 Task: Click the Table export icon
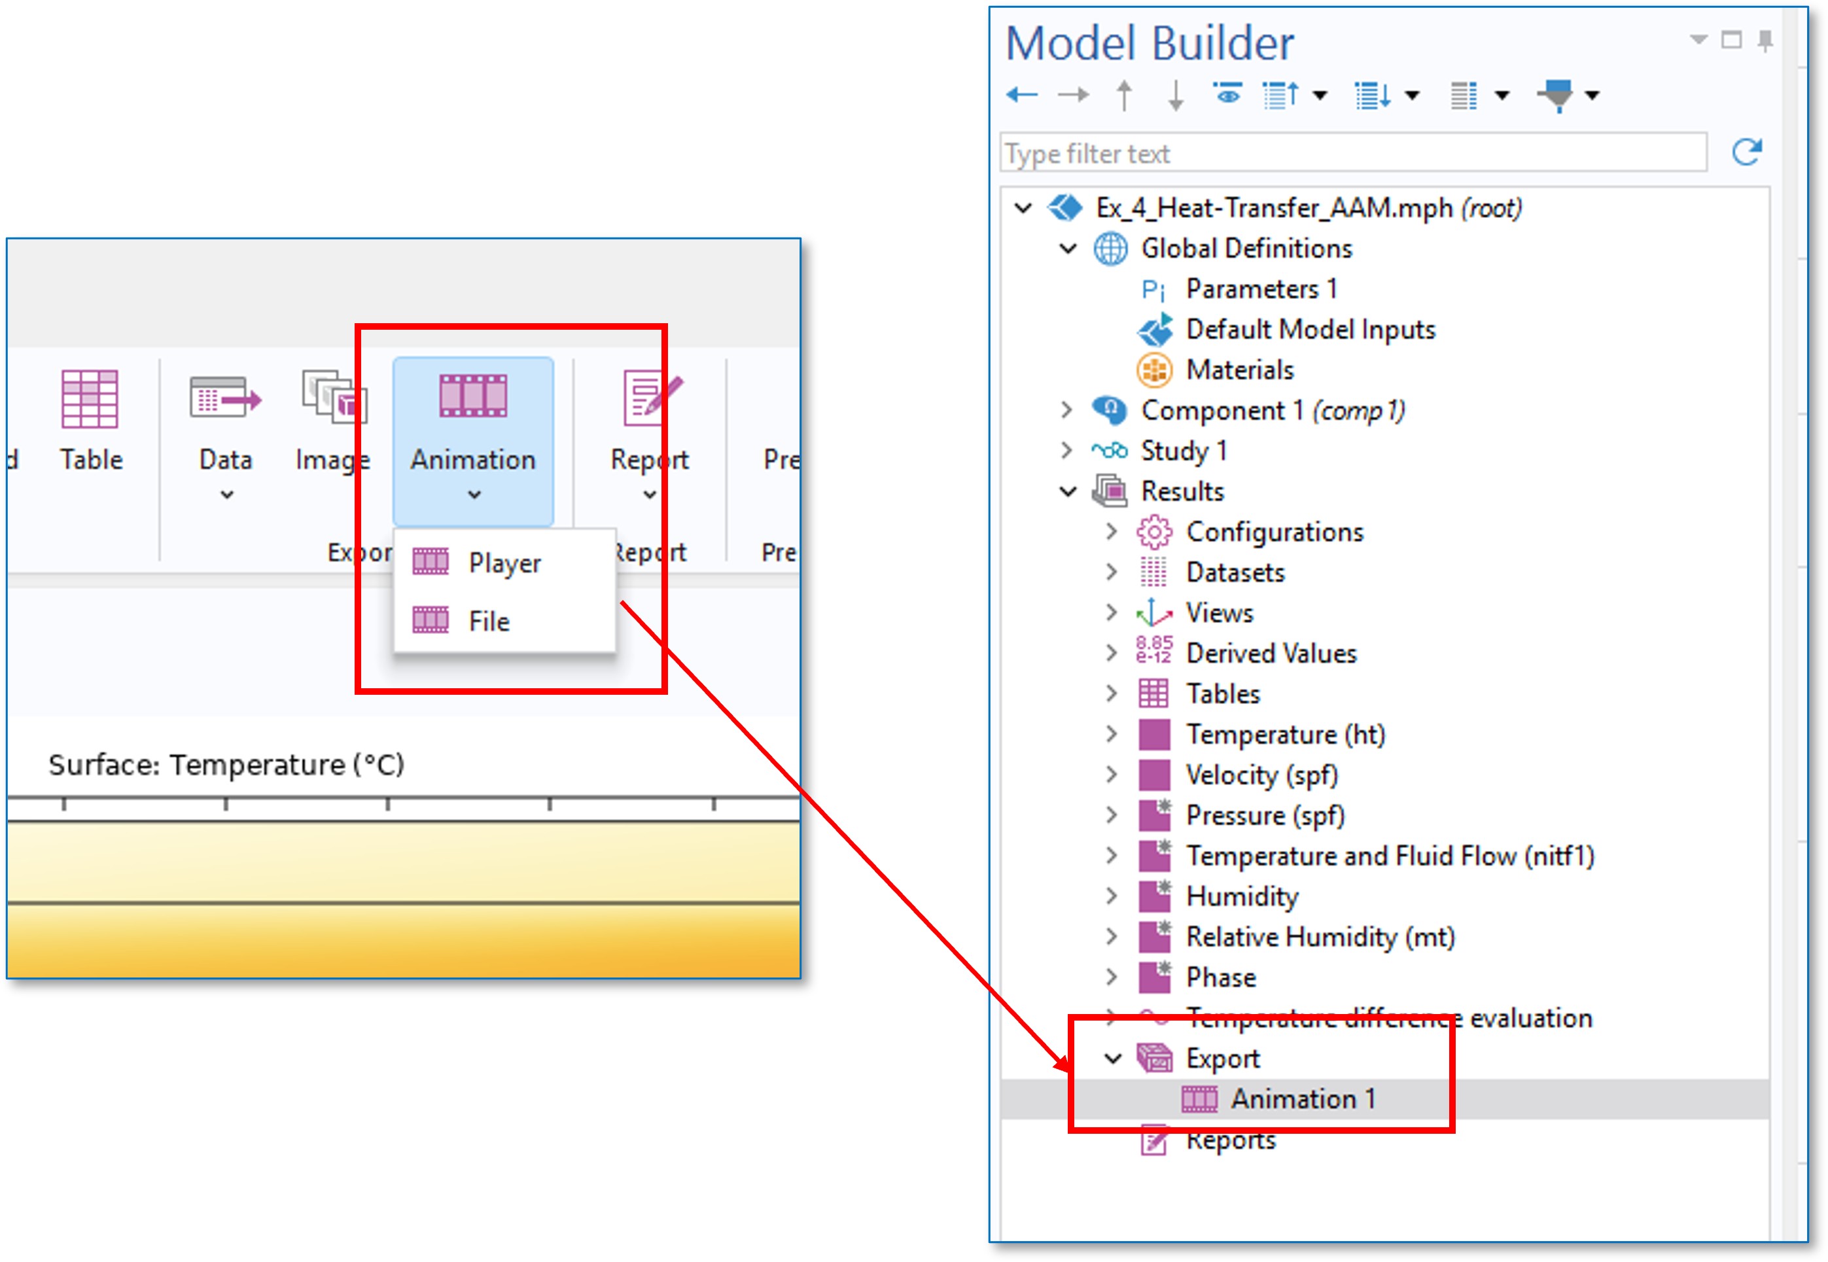tap(90, 399)
